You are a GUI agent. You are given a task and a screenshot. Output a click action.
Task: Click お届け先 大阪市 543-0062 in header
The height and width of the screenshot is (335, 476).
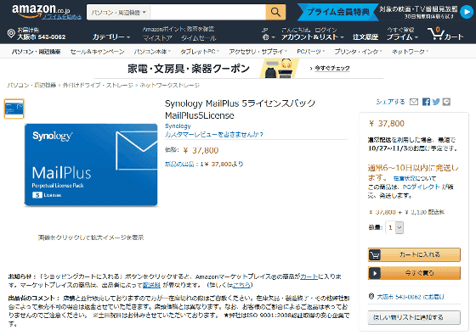[x=37, y=34]
